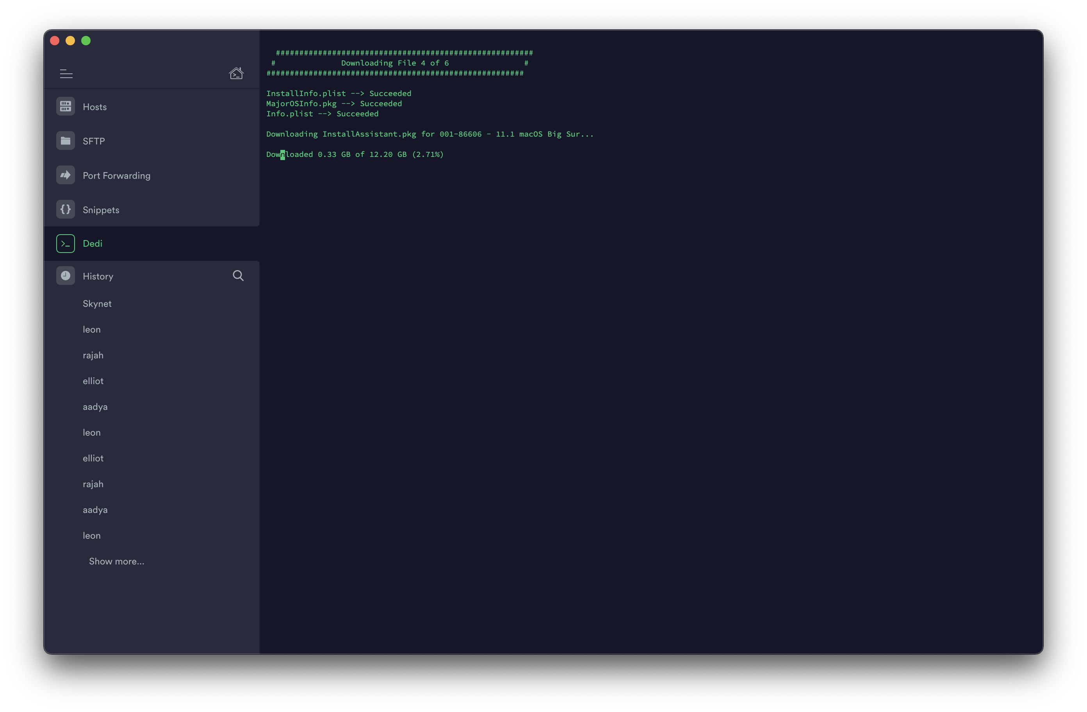Search history with the magnifier icon

pyautogui.click(x=238, y=276)
